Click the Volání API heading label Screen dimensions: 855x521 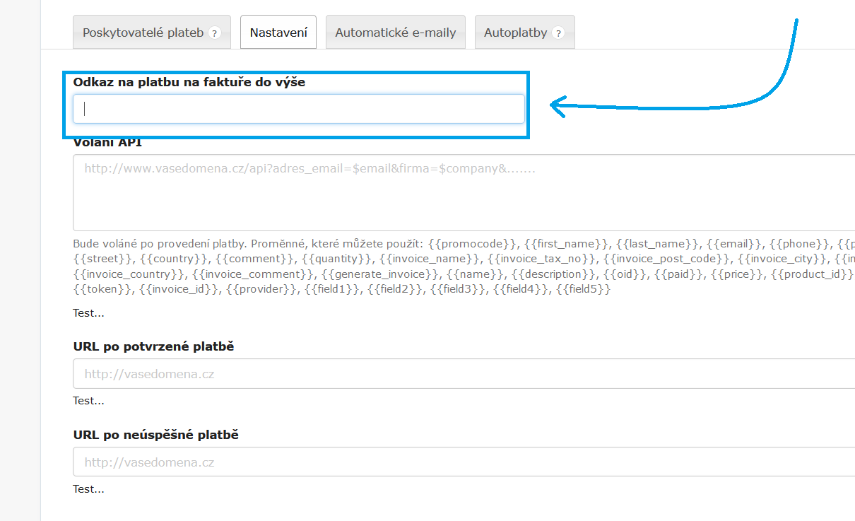(x=107, y=143)
